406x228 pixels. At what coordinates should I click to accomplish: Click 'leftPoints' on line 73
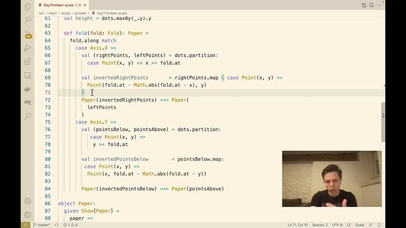pyautogui.click(x=101, y=107)
